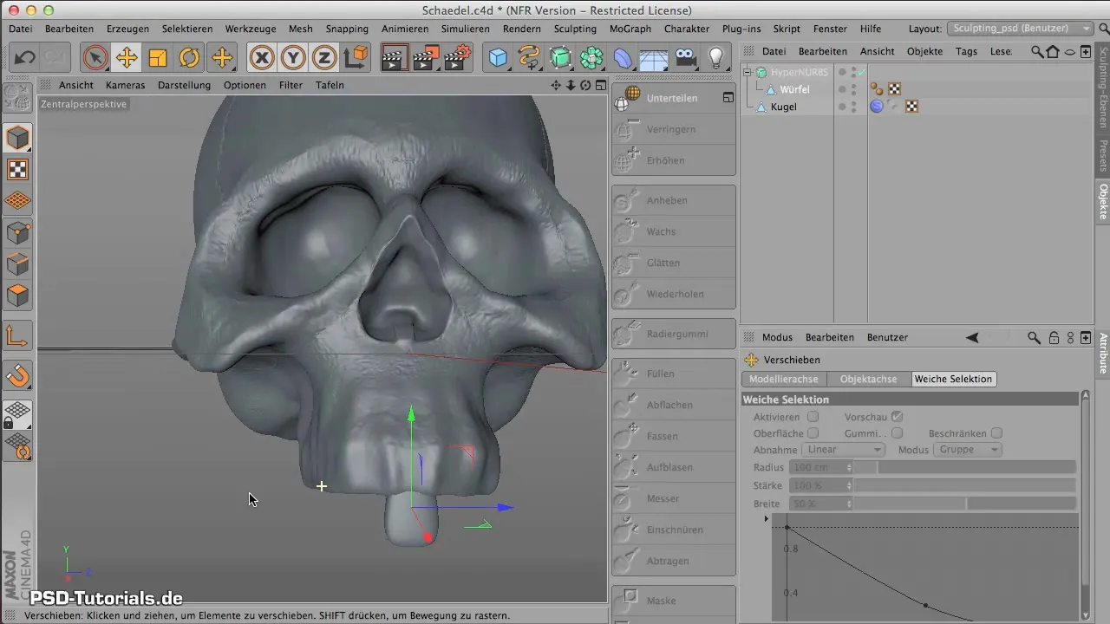This screenshot has width=1110, height=624.
Task: Open the vertical Presets side tab
Action: click(1103, 157)
